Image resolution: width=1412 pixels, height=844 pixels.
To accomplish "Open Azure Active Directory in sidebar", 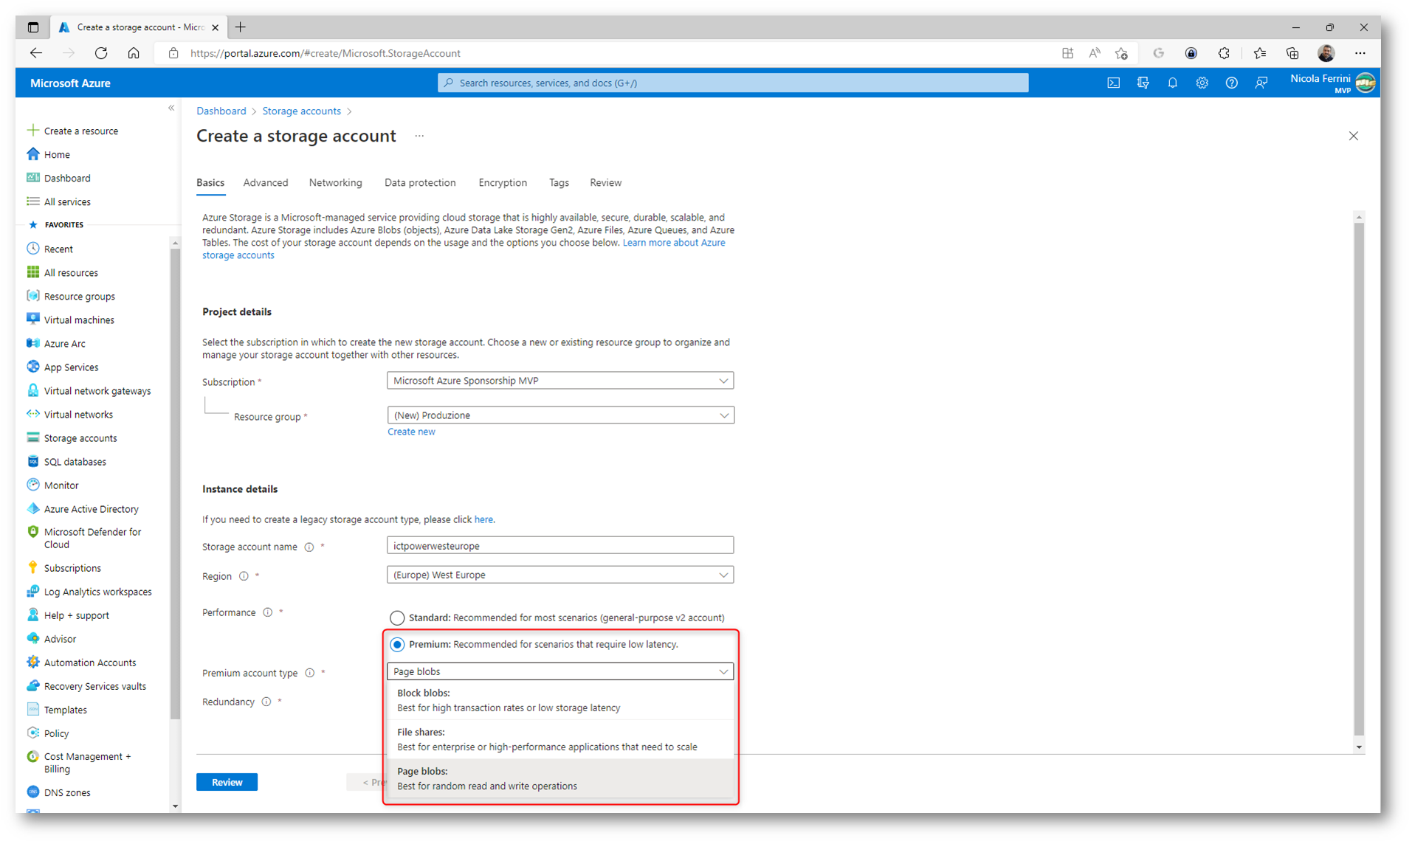I will [x=91, y=508].
